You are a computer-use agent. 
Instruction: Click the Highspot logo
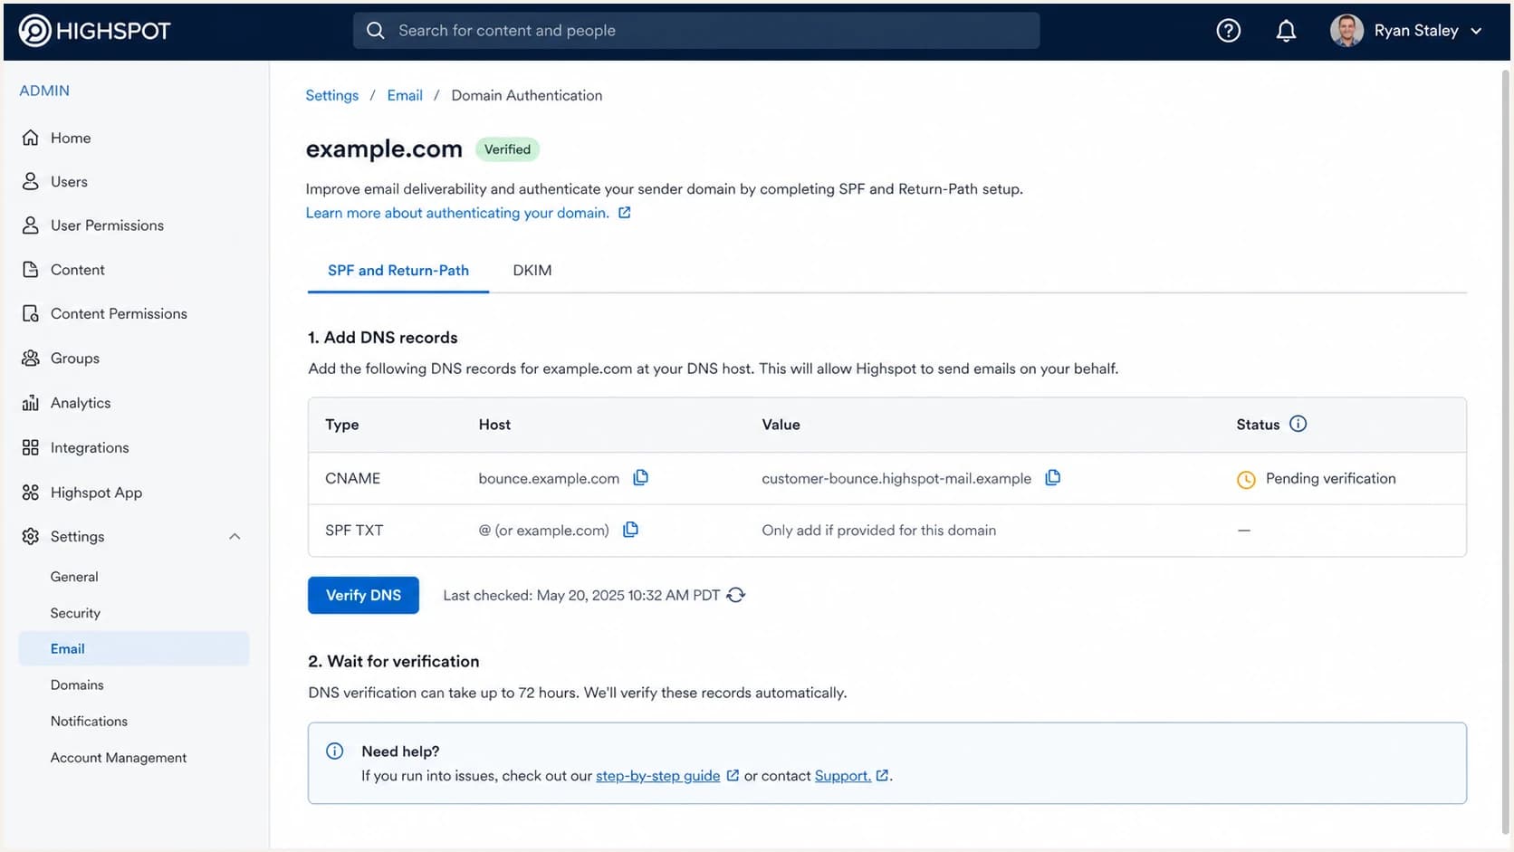[94, 31]
